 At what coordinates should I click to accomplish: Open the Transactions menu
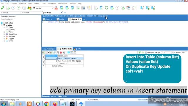(x=63, y=4)
